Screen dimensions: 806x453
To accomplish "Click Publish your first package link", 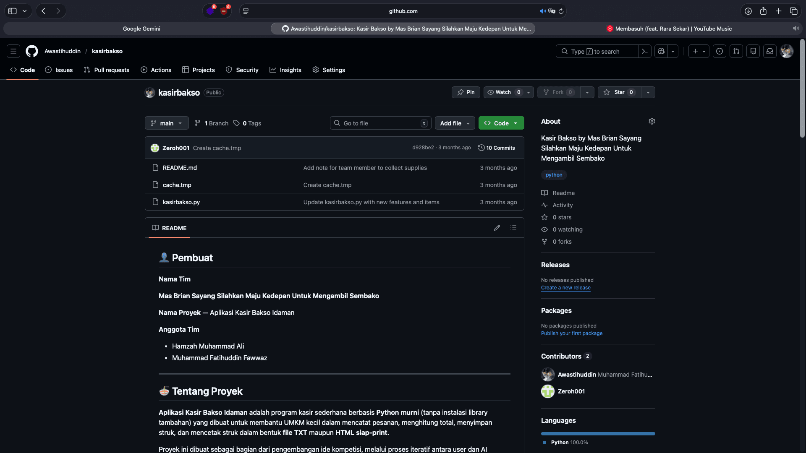I will (572, 333).
